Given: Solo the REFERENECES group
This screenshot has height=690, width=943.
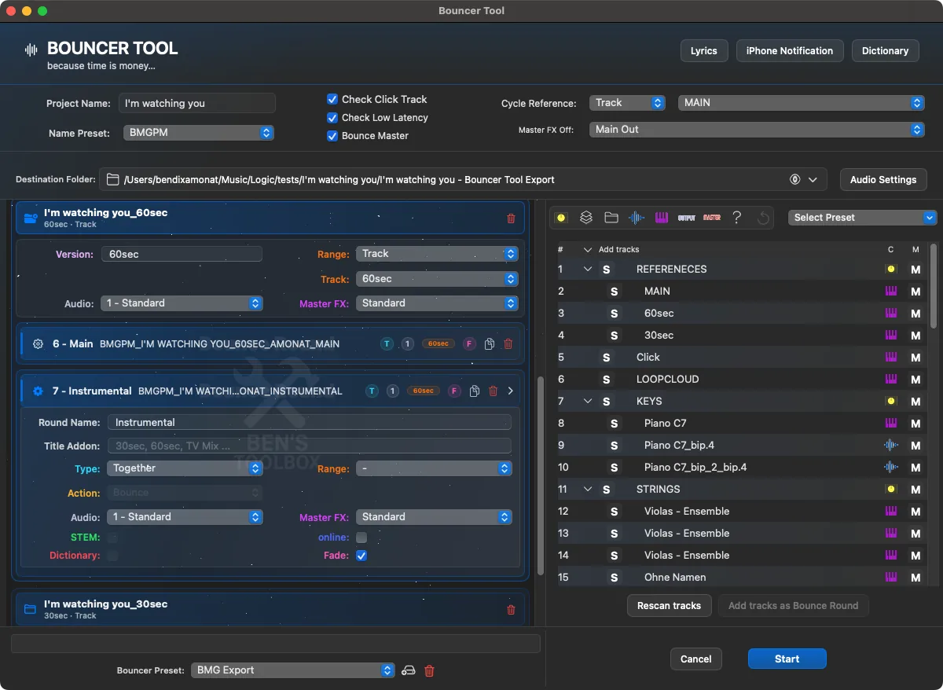Looking at the screenshot, I should click(x=606, y=269).
